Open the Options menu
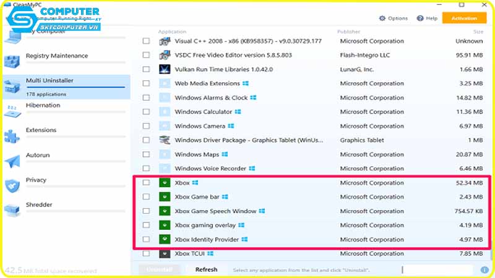Image resolution: width=495 pixels, height=278 pixels. [x=394, y=19]
